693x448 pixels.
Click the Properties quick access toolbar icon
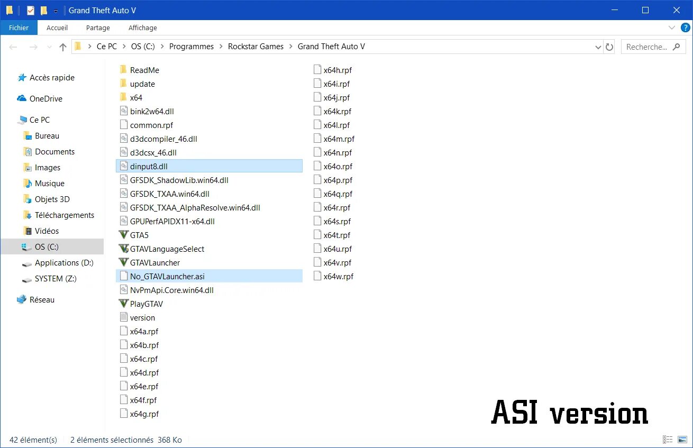(x=31, y=10)
